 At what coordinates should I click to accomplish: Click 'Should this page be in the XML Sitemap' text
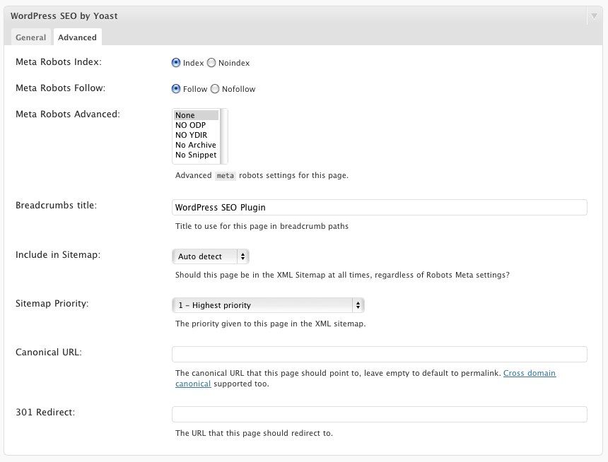point(342,275)
